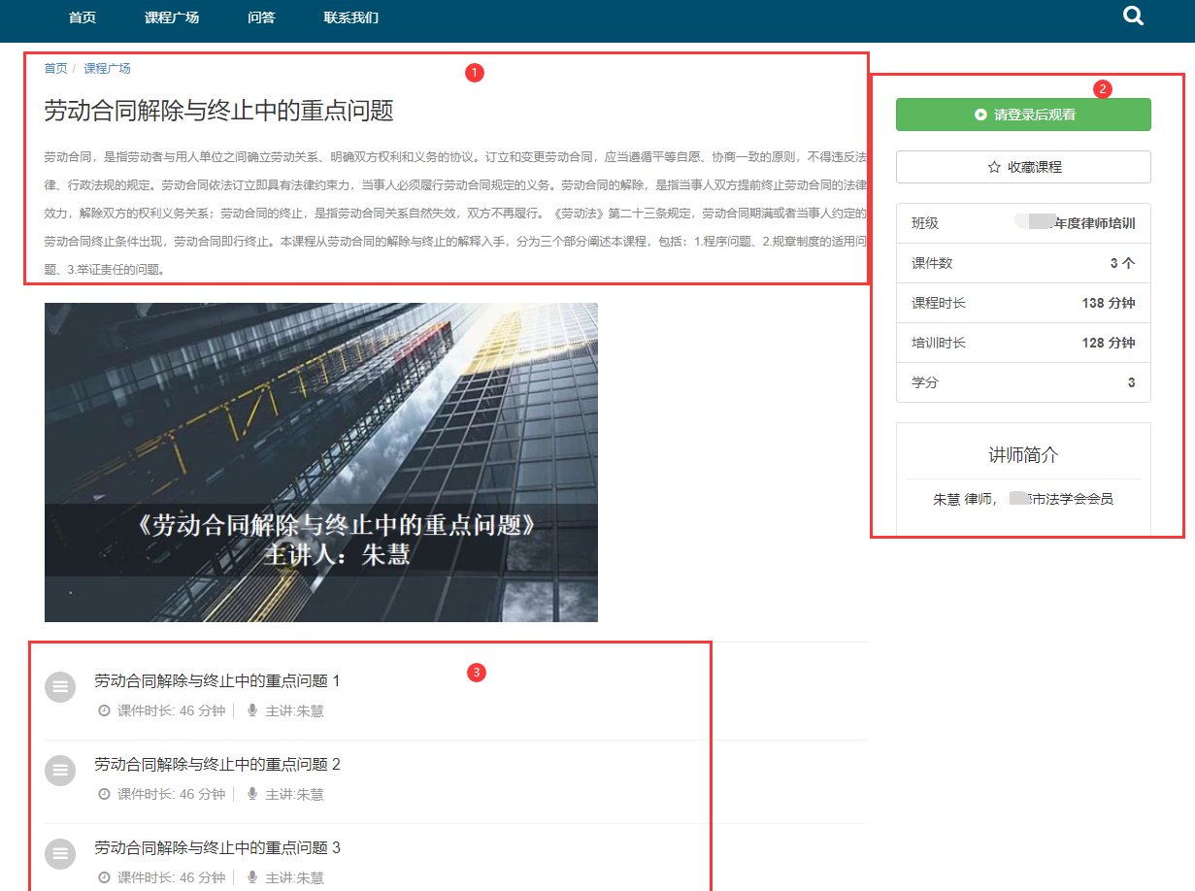Screen dimensions: 1195x891
Task: Go to 问答 in the navigation bar
Action: (x=261, y=17)
